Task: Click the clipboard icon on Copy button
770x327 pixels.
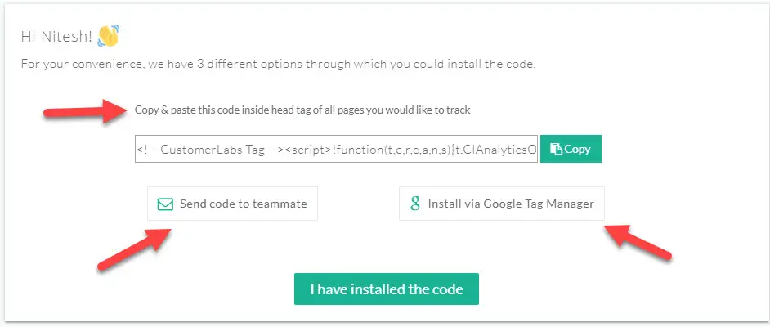Action: (556, 149)
